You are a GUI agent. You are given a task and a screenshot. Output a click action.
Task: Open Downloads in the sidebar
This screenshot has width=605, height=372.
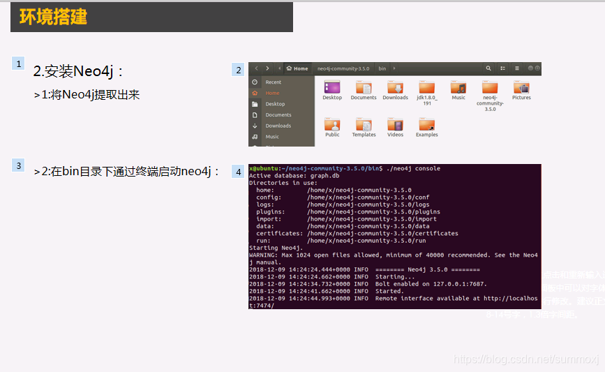pos(282,126)
